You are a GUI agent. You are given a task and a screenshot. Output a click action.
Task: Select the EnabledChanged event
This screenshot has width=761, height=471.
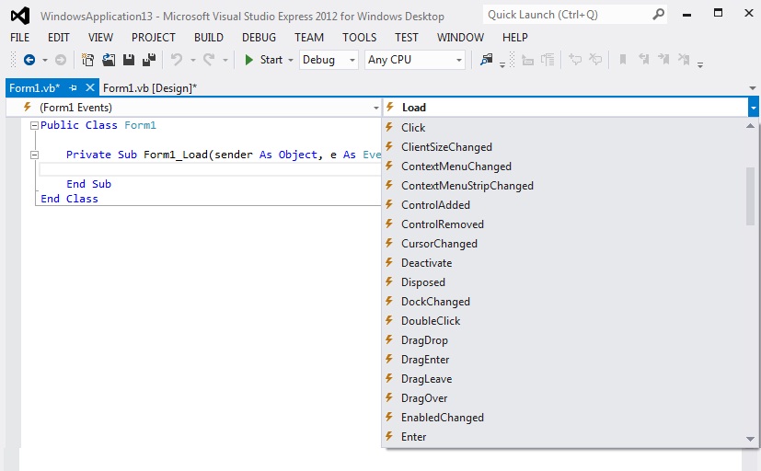565,418
